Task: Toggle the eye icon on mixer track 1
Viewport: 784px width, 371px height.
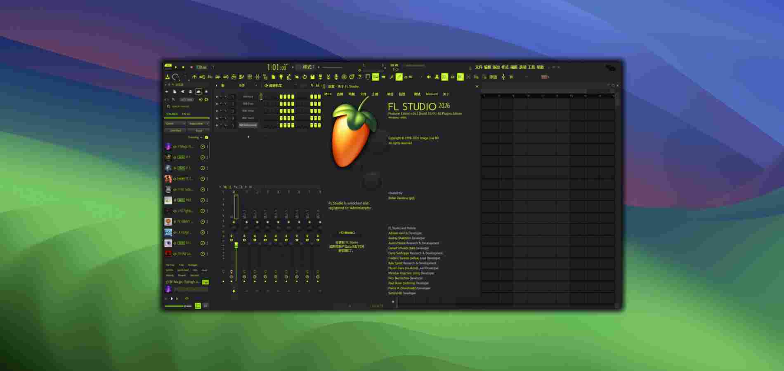Action: tap(244, 240)
